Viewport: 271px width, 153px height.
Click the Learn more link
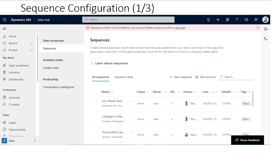pos(210,52)
